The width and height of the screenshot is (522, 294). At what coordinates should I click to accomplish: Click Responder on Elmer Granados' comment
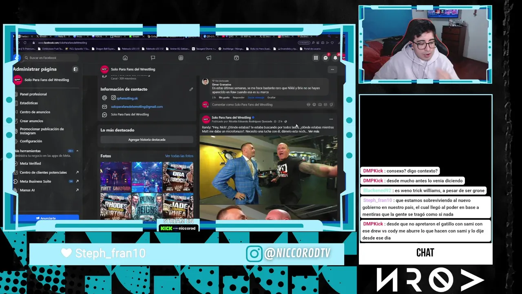[x=239, y=98]
